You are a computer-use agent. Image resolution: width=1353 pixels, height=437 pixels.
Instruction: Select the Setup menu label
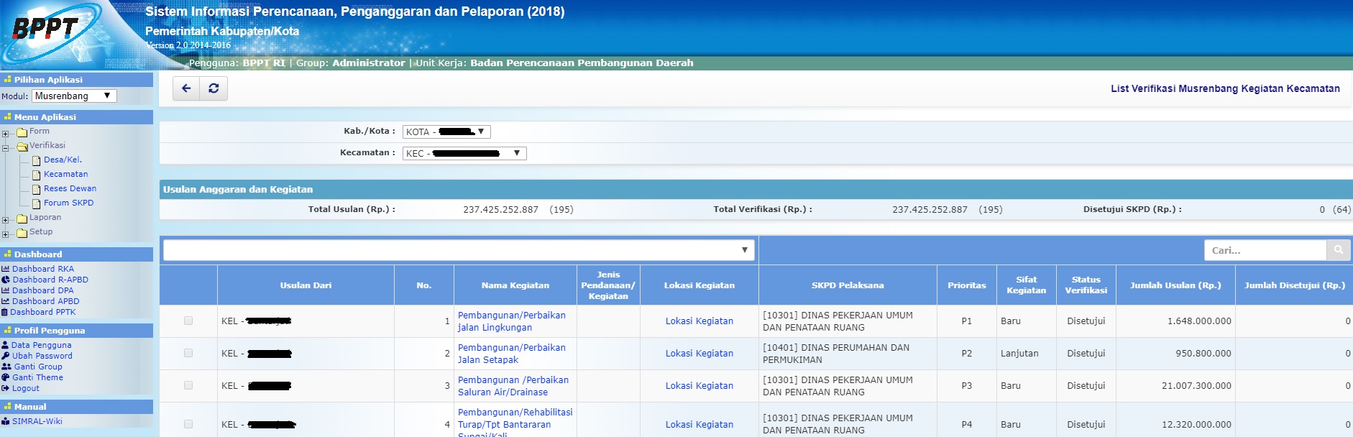coord(41,231)
